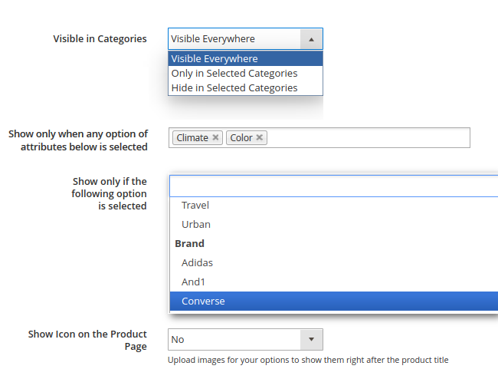498x369 pixels.
Task: Open the Show Icon on Product Page dropdown
Action: [x=310, y=339]
